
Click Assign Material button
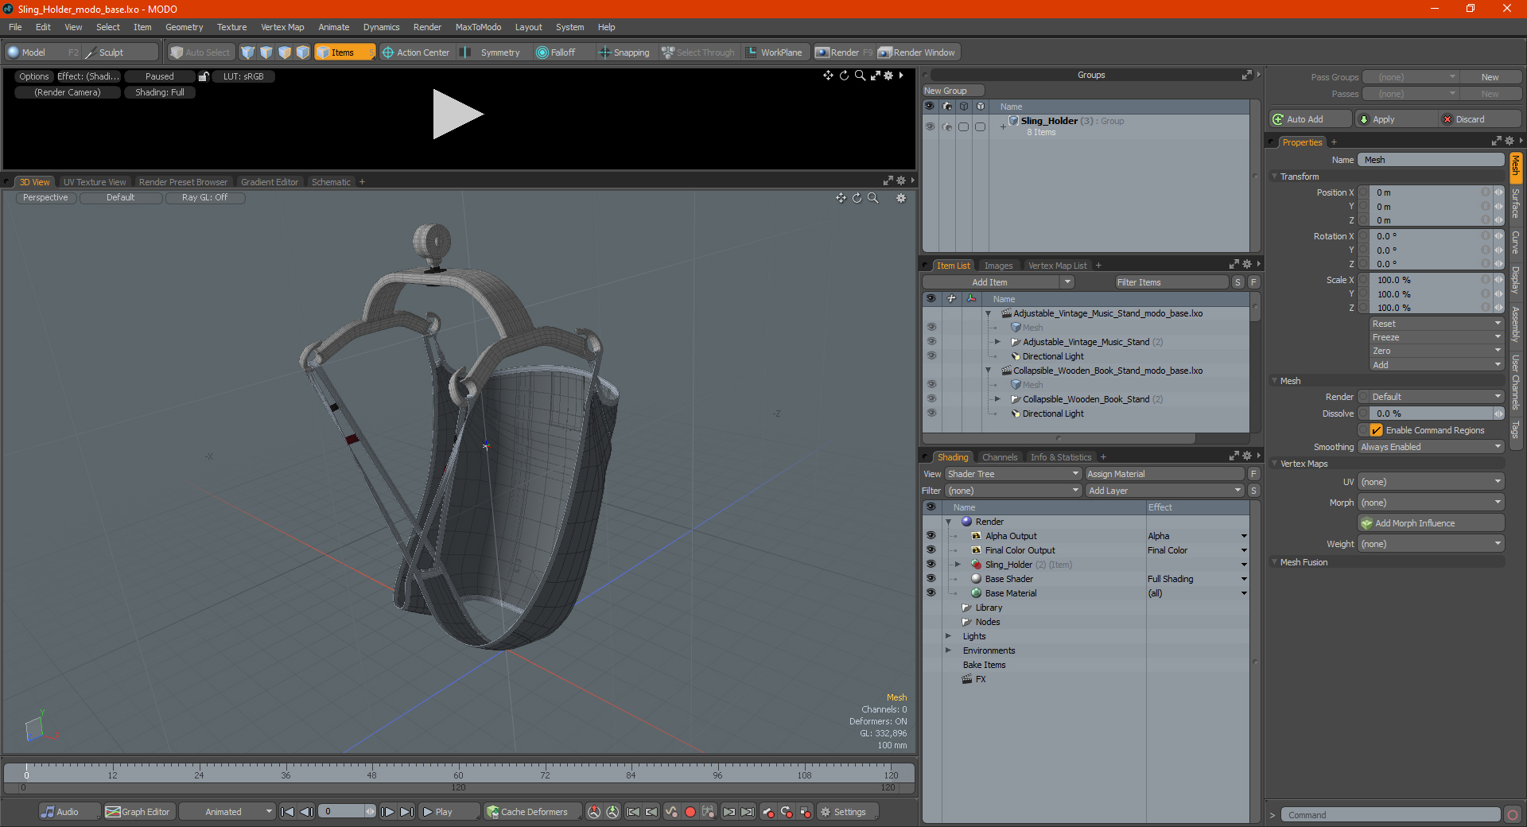[1165, 474]
